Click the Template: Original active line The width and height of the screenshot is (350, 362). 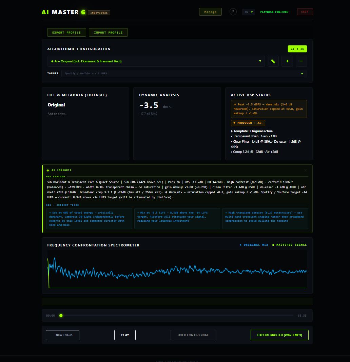(x=252, y=131)
